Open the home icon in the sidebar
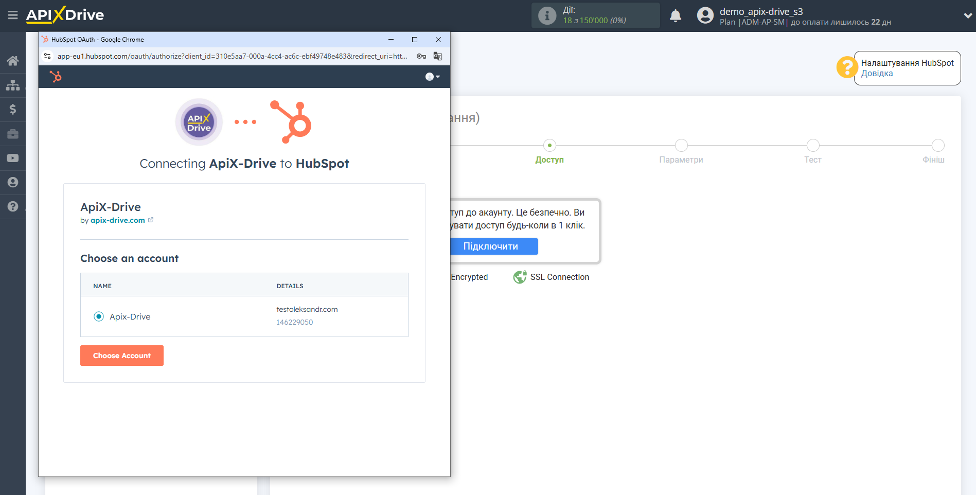 [13, 61]
